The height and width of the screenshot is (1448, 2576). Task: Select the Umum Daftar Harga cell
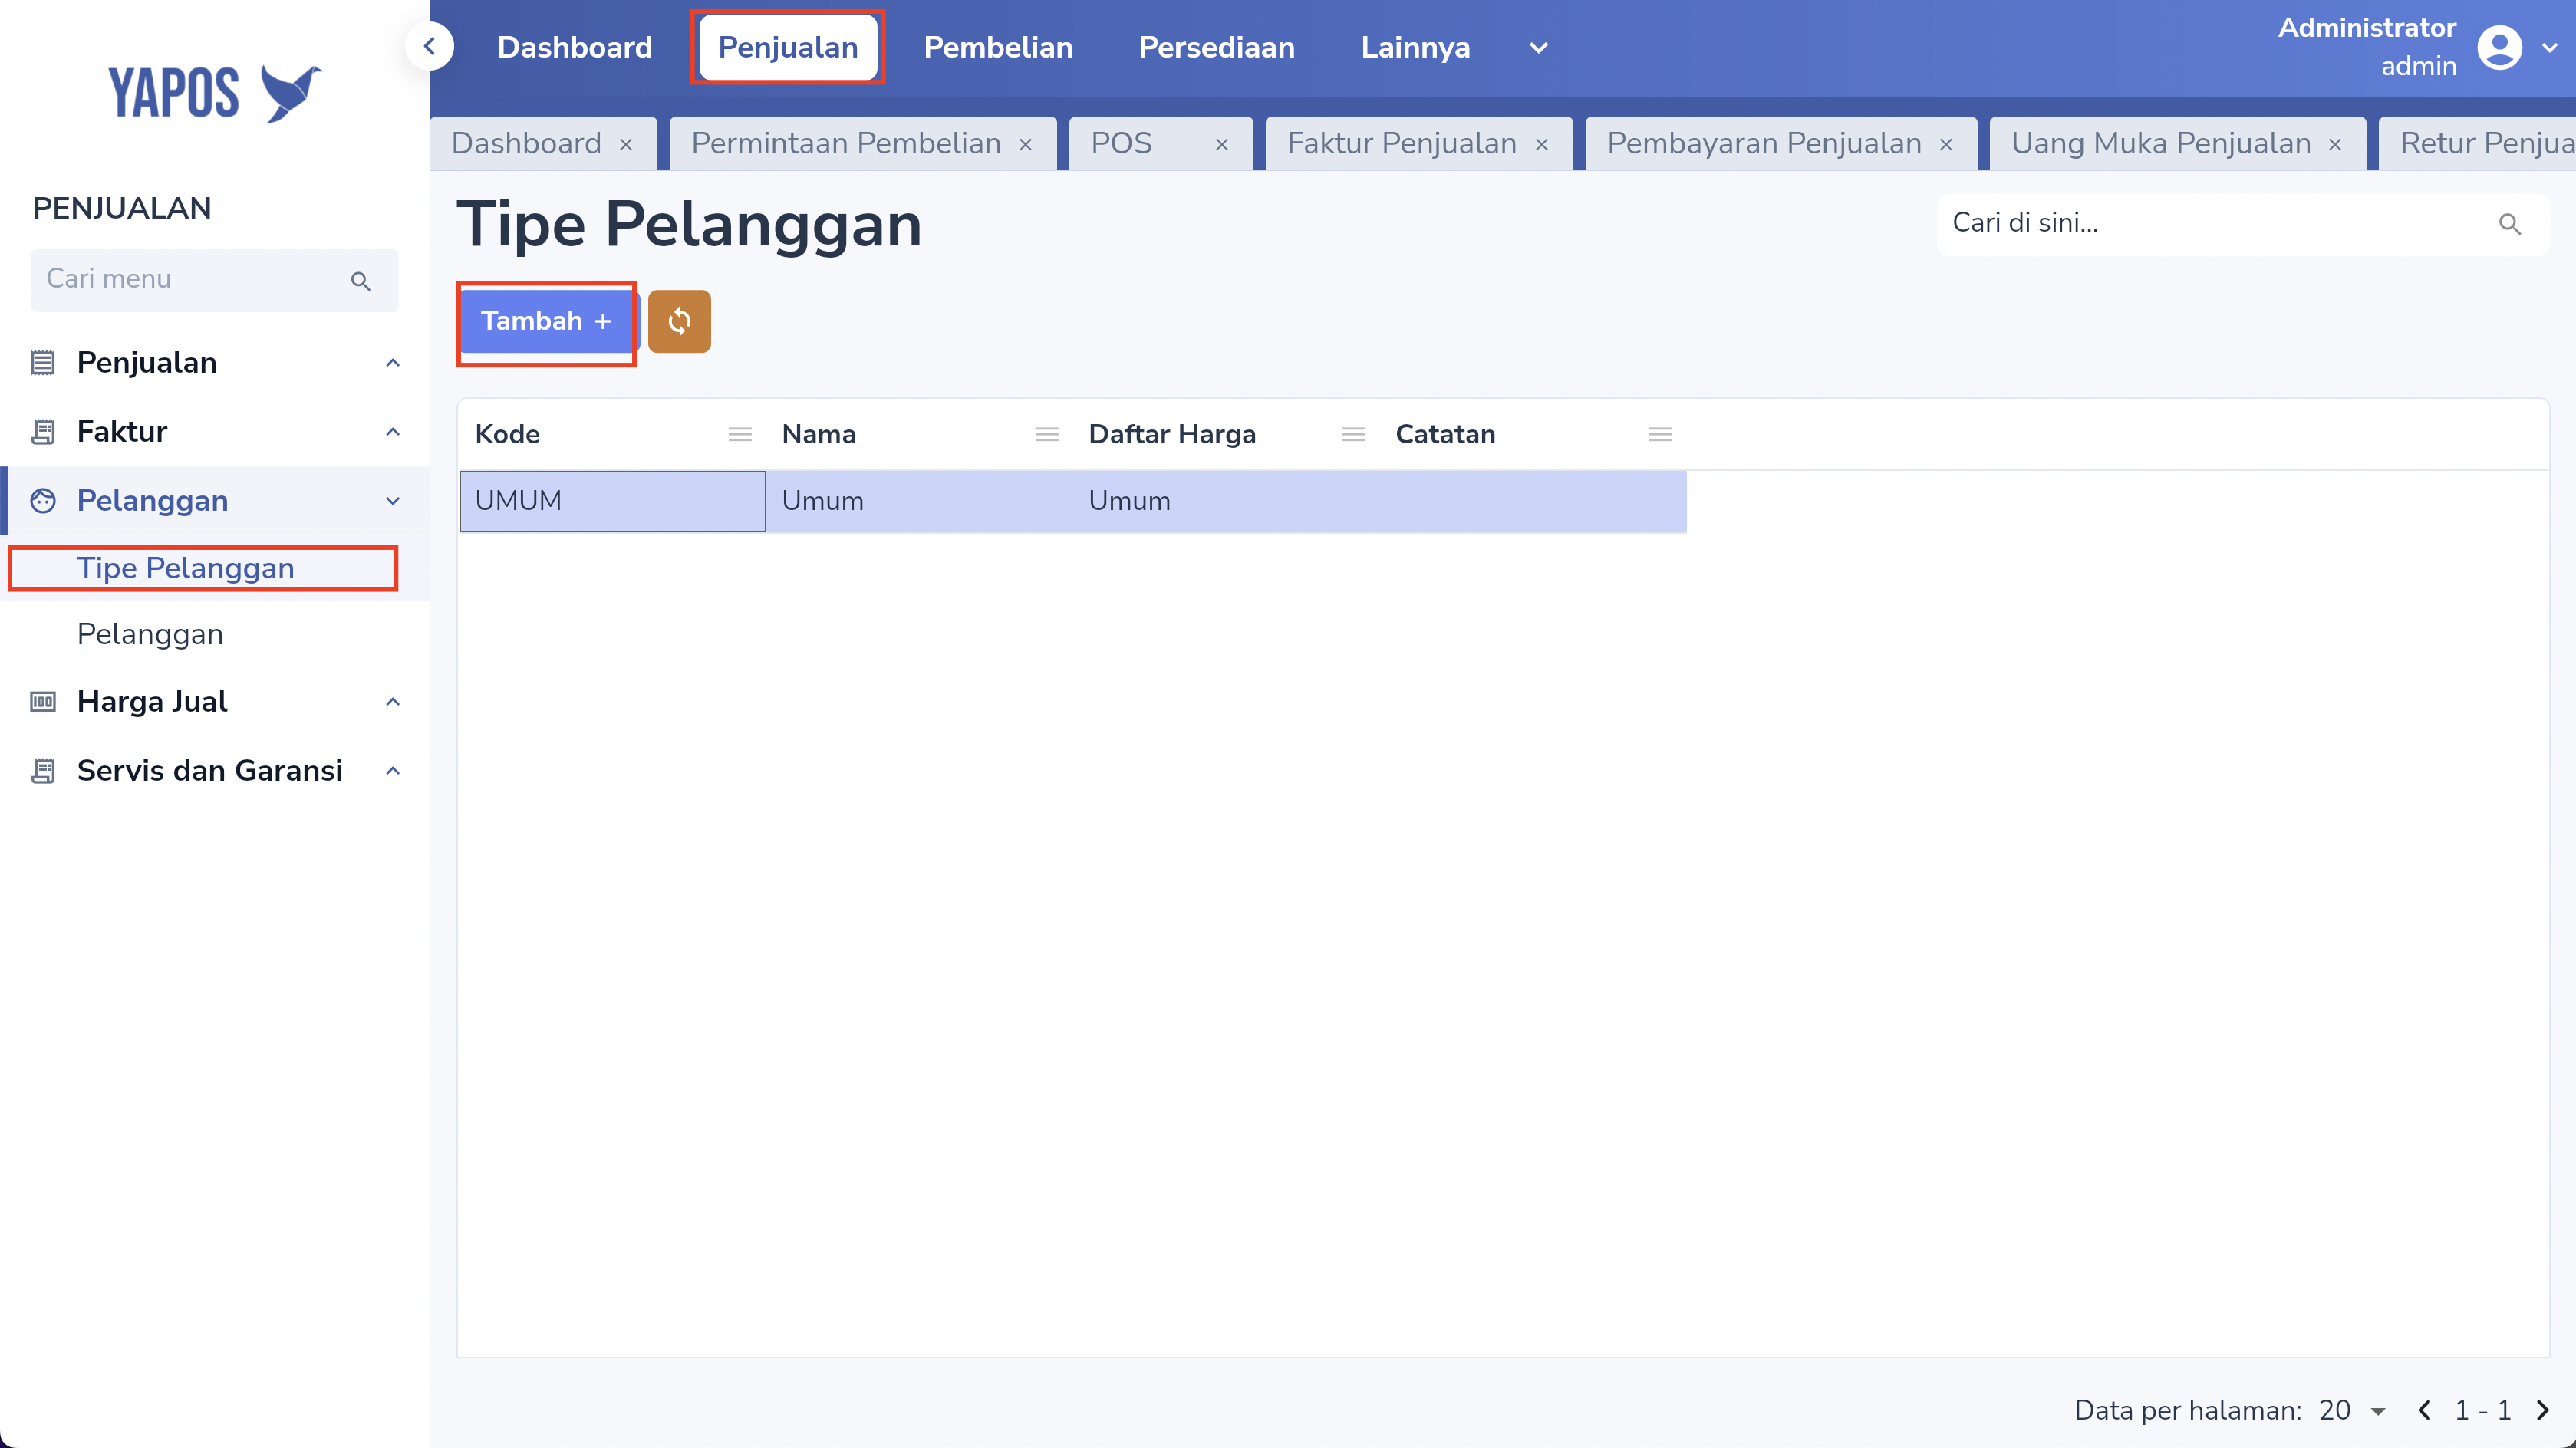pos(1226,501)
